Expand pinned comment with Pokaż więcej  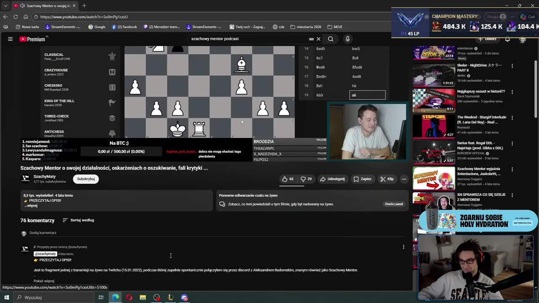pos(44,281)
